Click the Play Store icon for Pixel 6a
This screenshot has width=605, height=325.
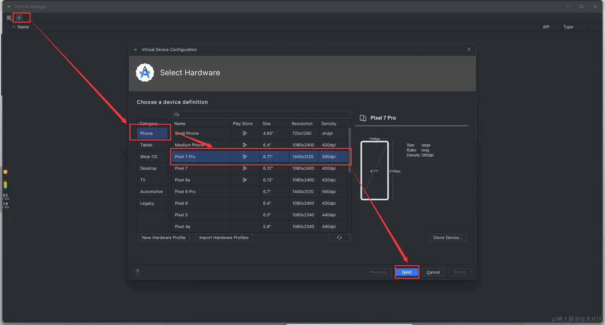[x=245, y=180]
